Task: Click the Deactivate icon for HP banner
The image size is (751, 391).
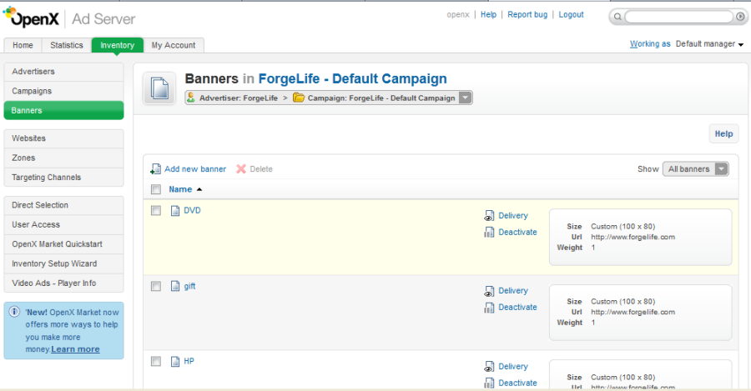Action: tap(488, 383)
